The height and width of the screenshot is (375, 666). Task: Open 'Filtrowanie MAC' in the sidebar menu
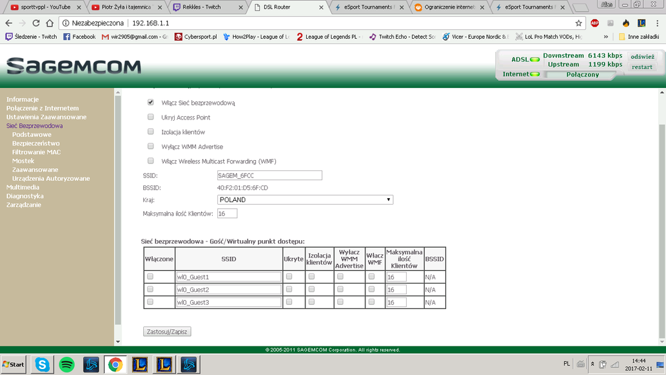[x=36, y=152]
